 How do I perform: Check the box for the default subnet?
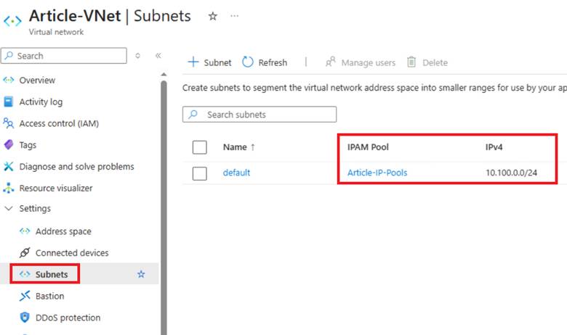tap(200, 173)
